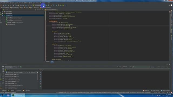Image resolution: width=173 pixels, height=97 pixels.
Task: Select the com.android.email process
Action: 11,84
